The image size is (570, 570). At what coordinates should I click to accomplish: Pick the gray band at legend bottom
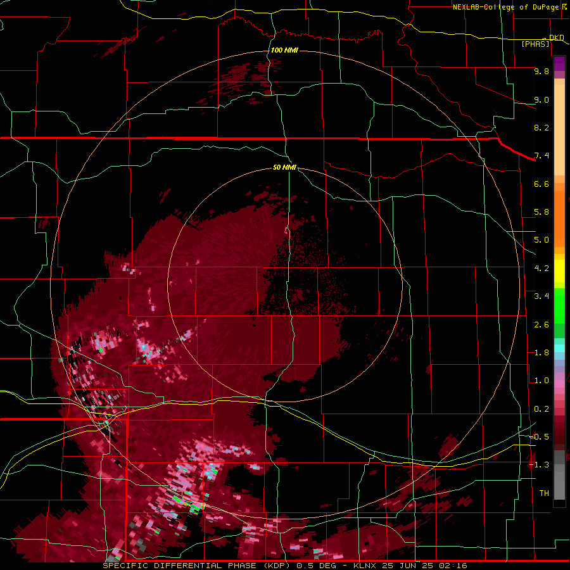[x=559, y=483]
